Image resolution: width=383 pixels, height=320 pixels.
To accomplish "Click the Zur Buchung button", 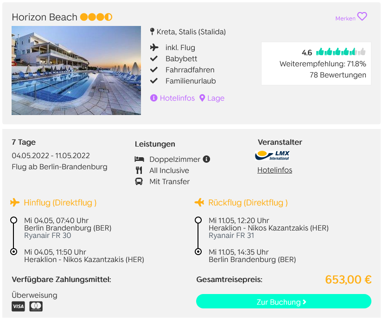I will [284, 301].
